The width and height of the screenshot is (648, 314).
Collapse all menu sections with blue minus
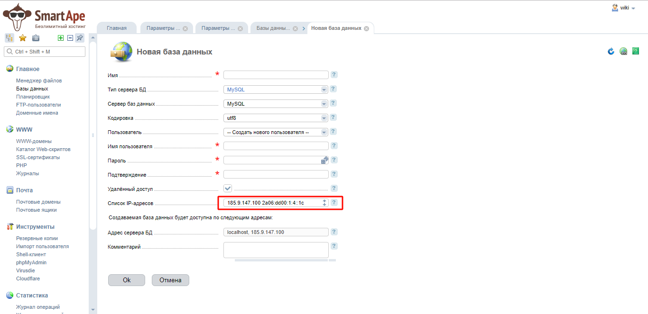tap(70, 38)
